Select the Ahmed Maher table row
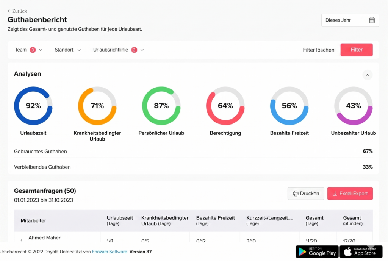The width and height of the screenshot is (388, 261). [44, 238]
